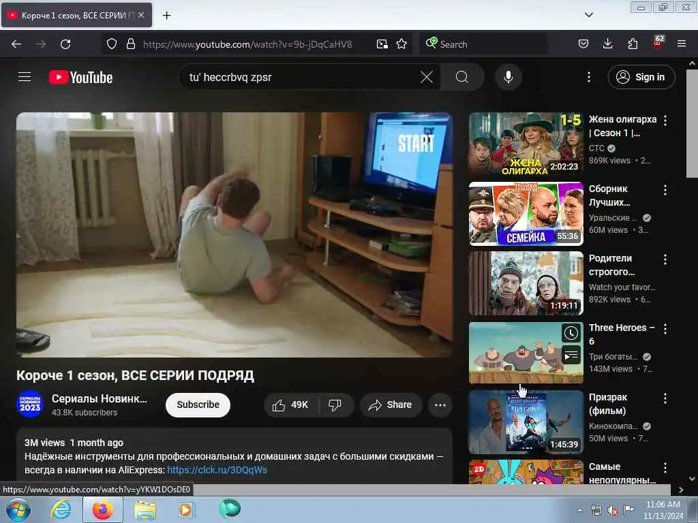The width and height of the screenshot is (698, 523).
Task: Open a new tab
Action: [x=166, y=16]
